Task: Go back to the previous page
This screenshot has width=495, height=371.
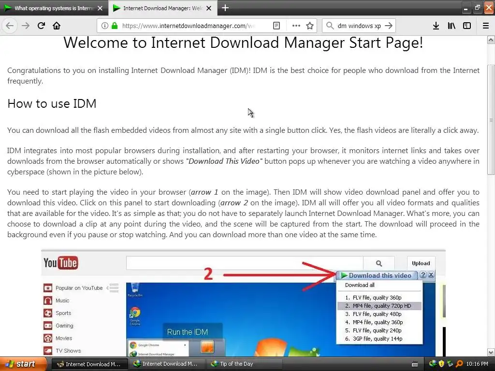Action: pos(10,26)
